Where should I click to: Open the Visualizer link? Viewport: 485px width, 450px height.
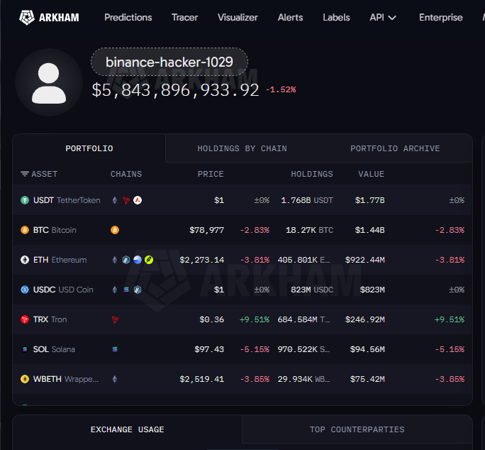[238, 17]
